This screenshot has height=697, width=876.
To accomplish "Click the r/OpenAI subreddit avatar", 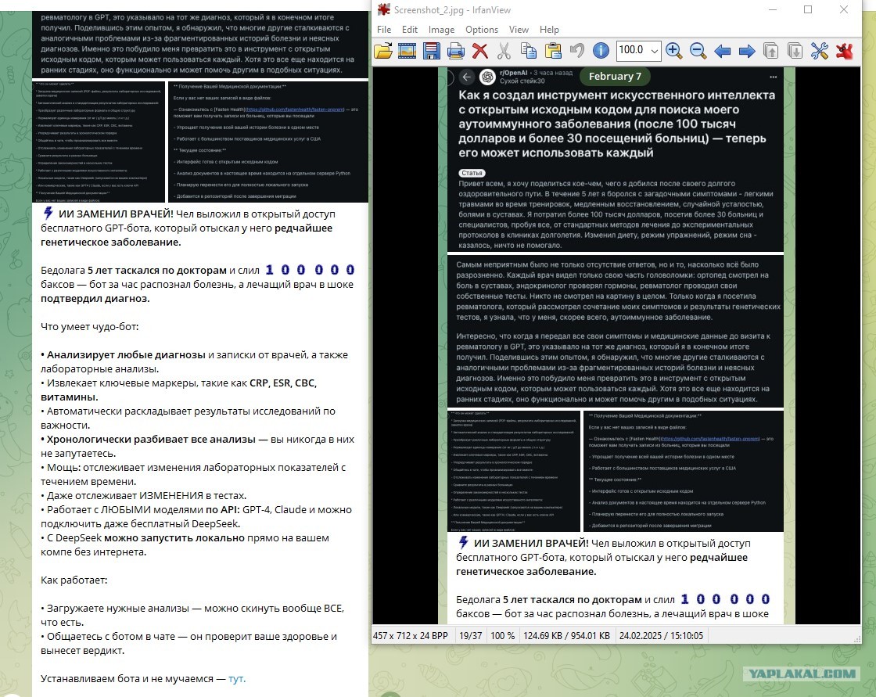I will coord(487,77).
